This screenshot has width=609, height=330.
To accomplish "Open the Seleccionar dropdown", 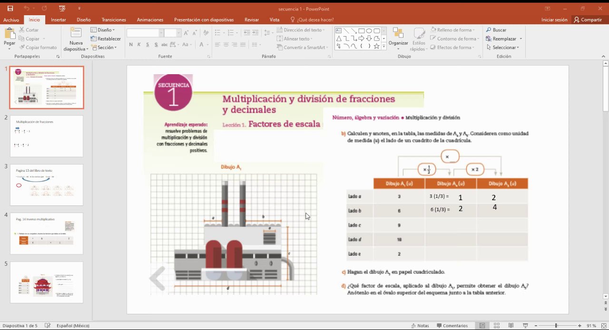I will coord(502,48).
